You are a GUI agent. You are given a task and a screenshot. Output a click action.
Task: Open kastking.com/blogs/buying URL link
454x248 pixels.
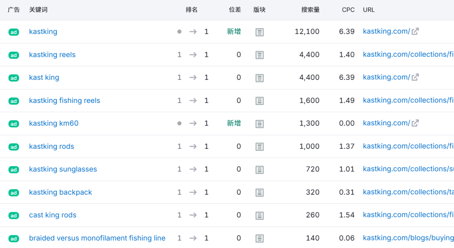pos(408,238)
